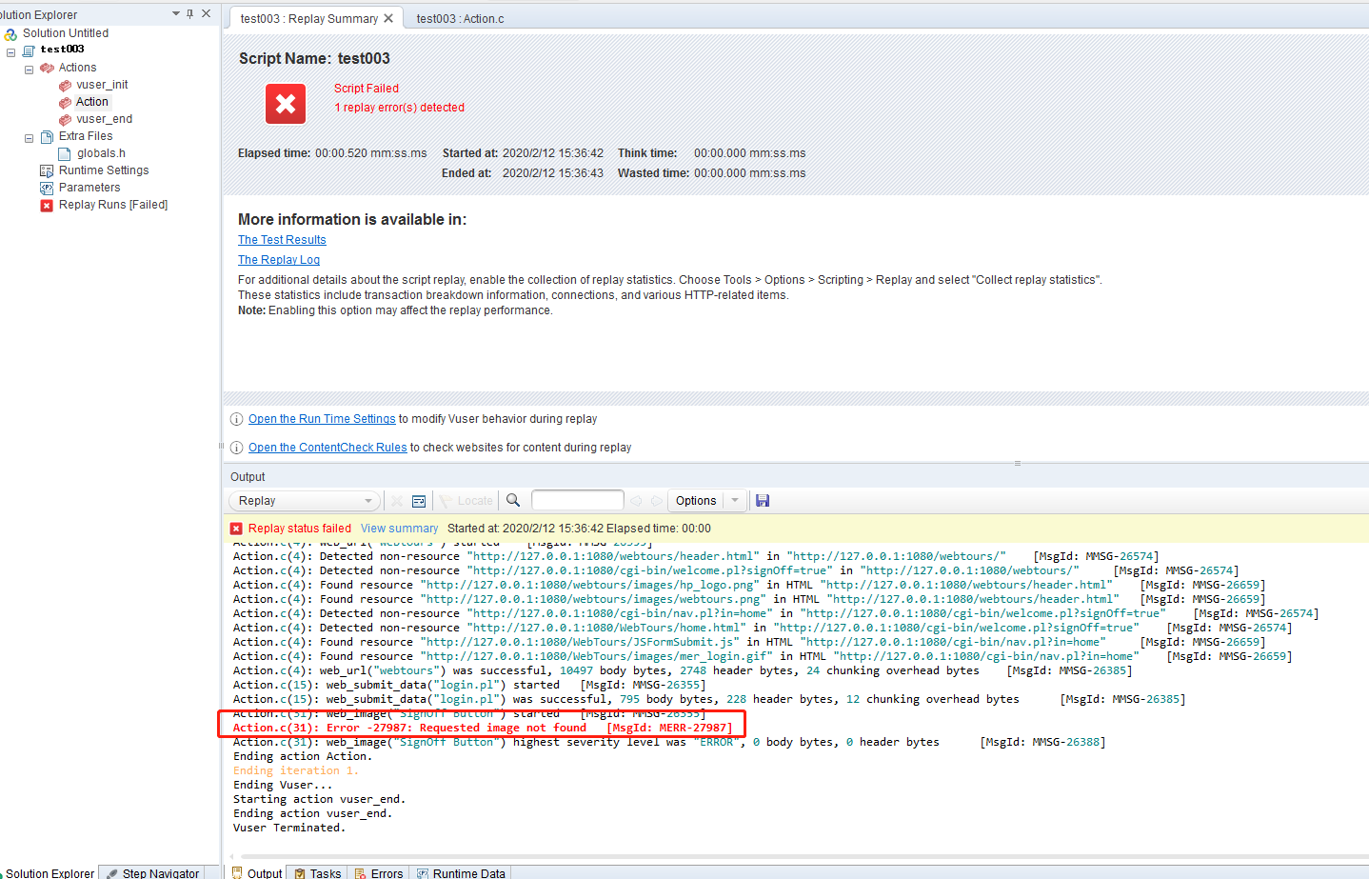Collapse the Extra Files tree node

30,138
